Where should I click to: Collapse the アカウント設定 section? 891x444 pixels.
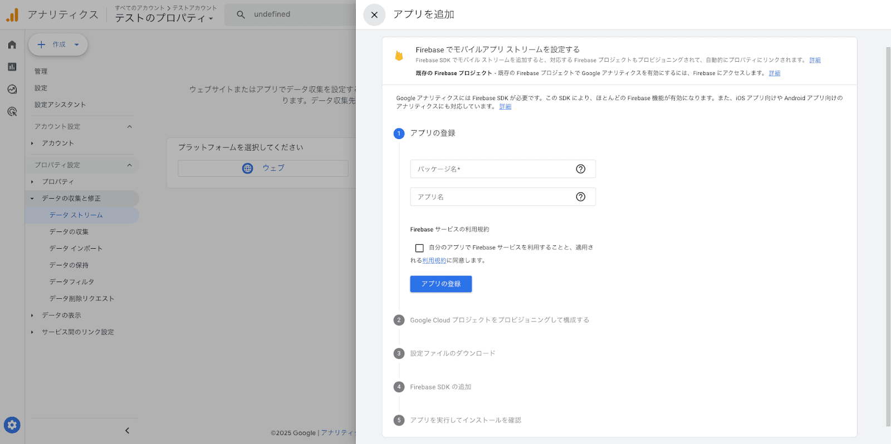129,127
